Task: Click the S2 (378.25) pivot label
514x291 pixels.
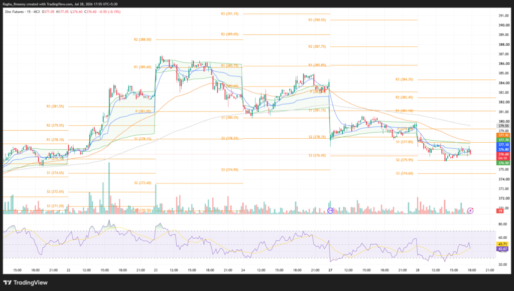Action: (x=230, y=138)
